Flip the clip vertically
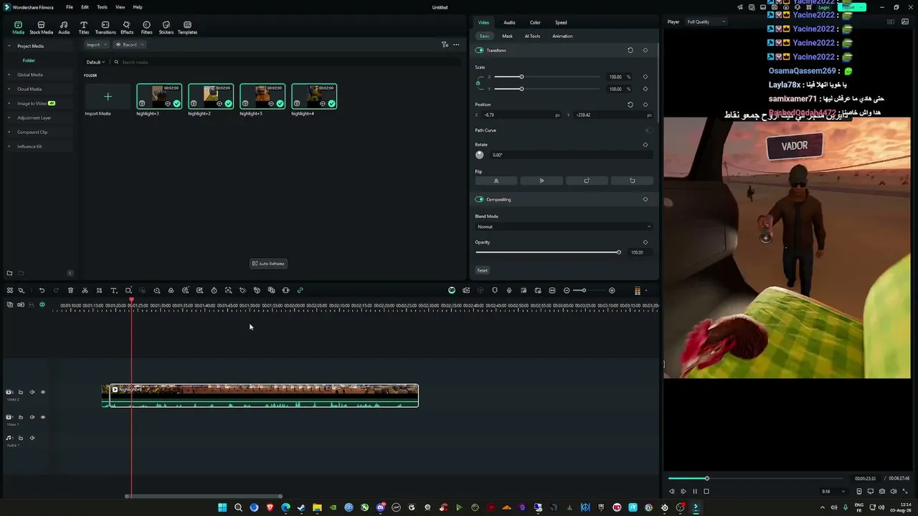918x516 pixels. pos(541,181)
